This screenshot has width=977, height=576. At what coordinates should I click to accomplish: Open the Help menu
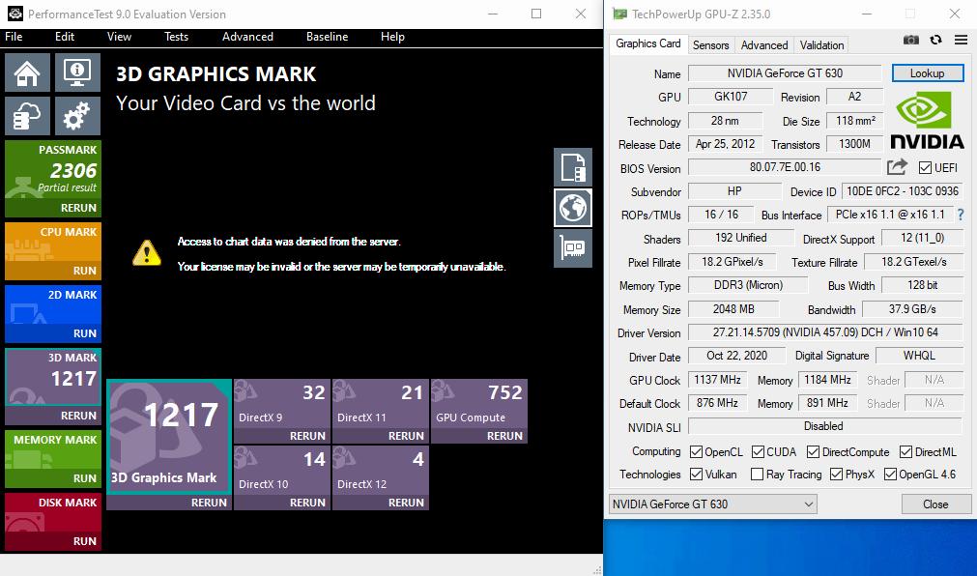(x=392, y=37)
